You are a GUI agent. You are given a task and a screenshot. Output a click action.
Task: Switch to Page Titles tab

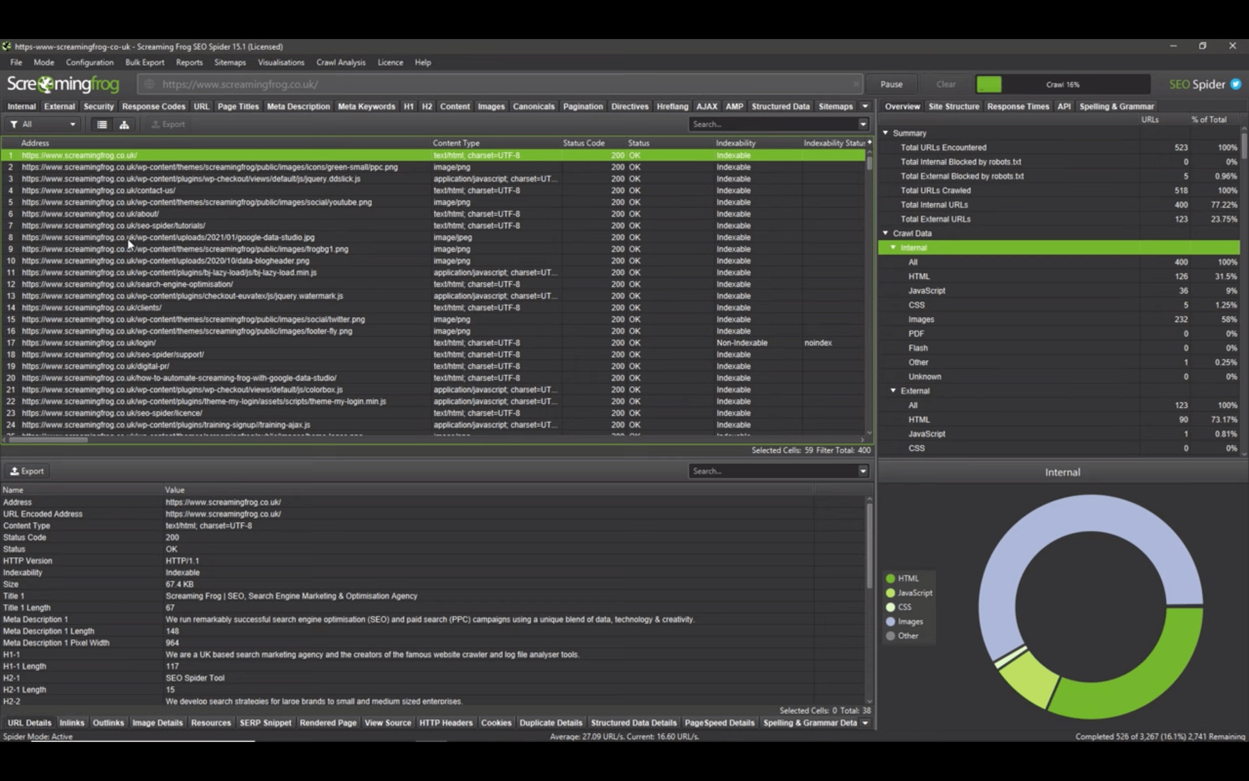click(238, 106)
